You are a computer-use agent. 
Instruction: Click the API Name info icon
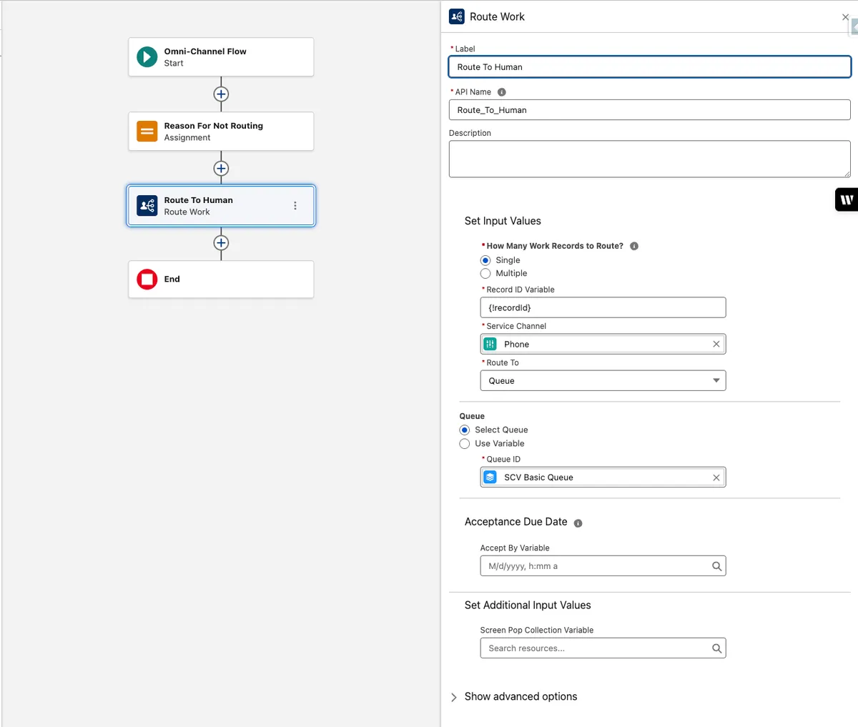click(501, 92)
